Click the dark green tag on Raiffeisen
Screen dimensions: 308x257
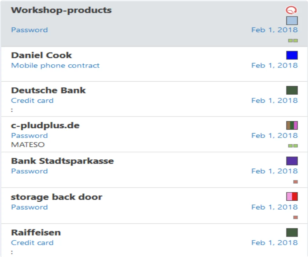(292, 232)
